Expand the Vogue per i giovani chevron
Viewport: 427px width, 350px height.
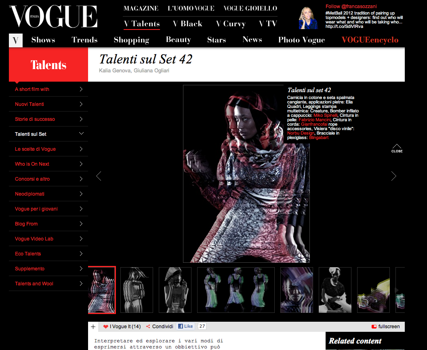pos(81,209)
